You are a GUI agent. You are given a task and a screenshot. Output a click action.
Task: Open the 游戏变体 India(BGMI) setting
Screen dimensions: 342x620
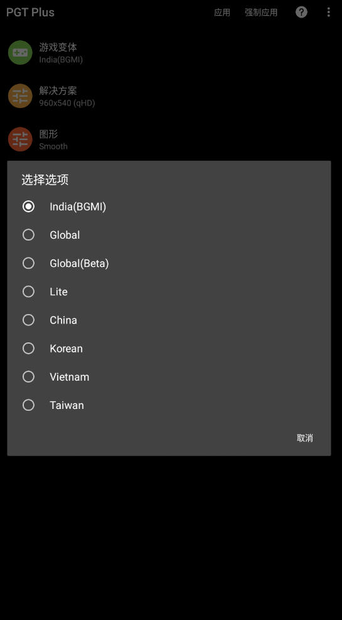click(x=171, y=53)
